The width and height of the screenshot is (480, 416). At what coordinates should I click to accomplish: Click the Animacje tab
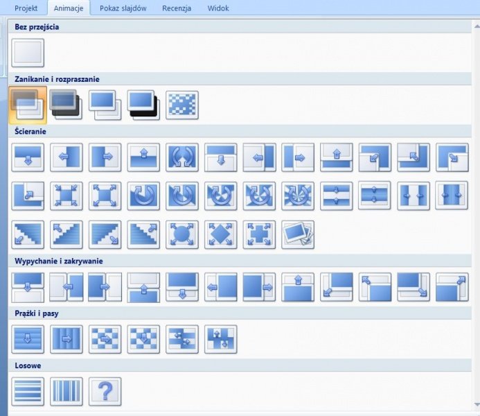[69, 8]
